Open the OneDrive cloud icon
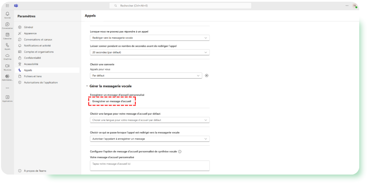Image resolution: width=367 pixels, height=183 pixels. coord(7,56)
